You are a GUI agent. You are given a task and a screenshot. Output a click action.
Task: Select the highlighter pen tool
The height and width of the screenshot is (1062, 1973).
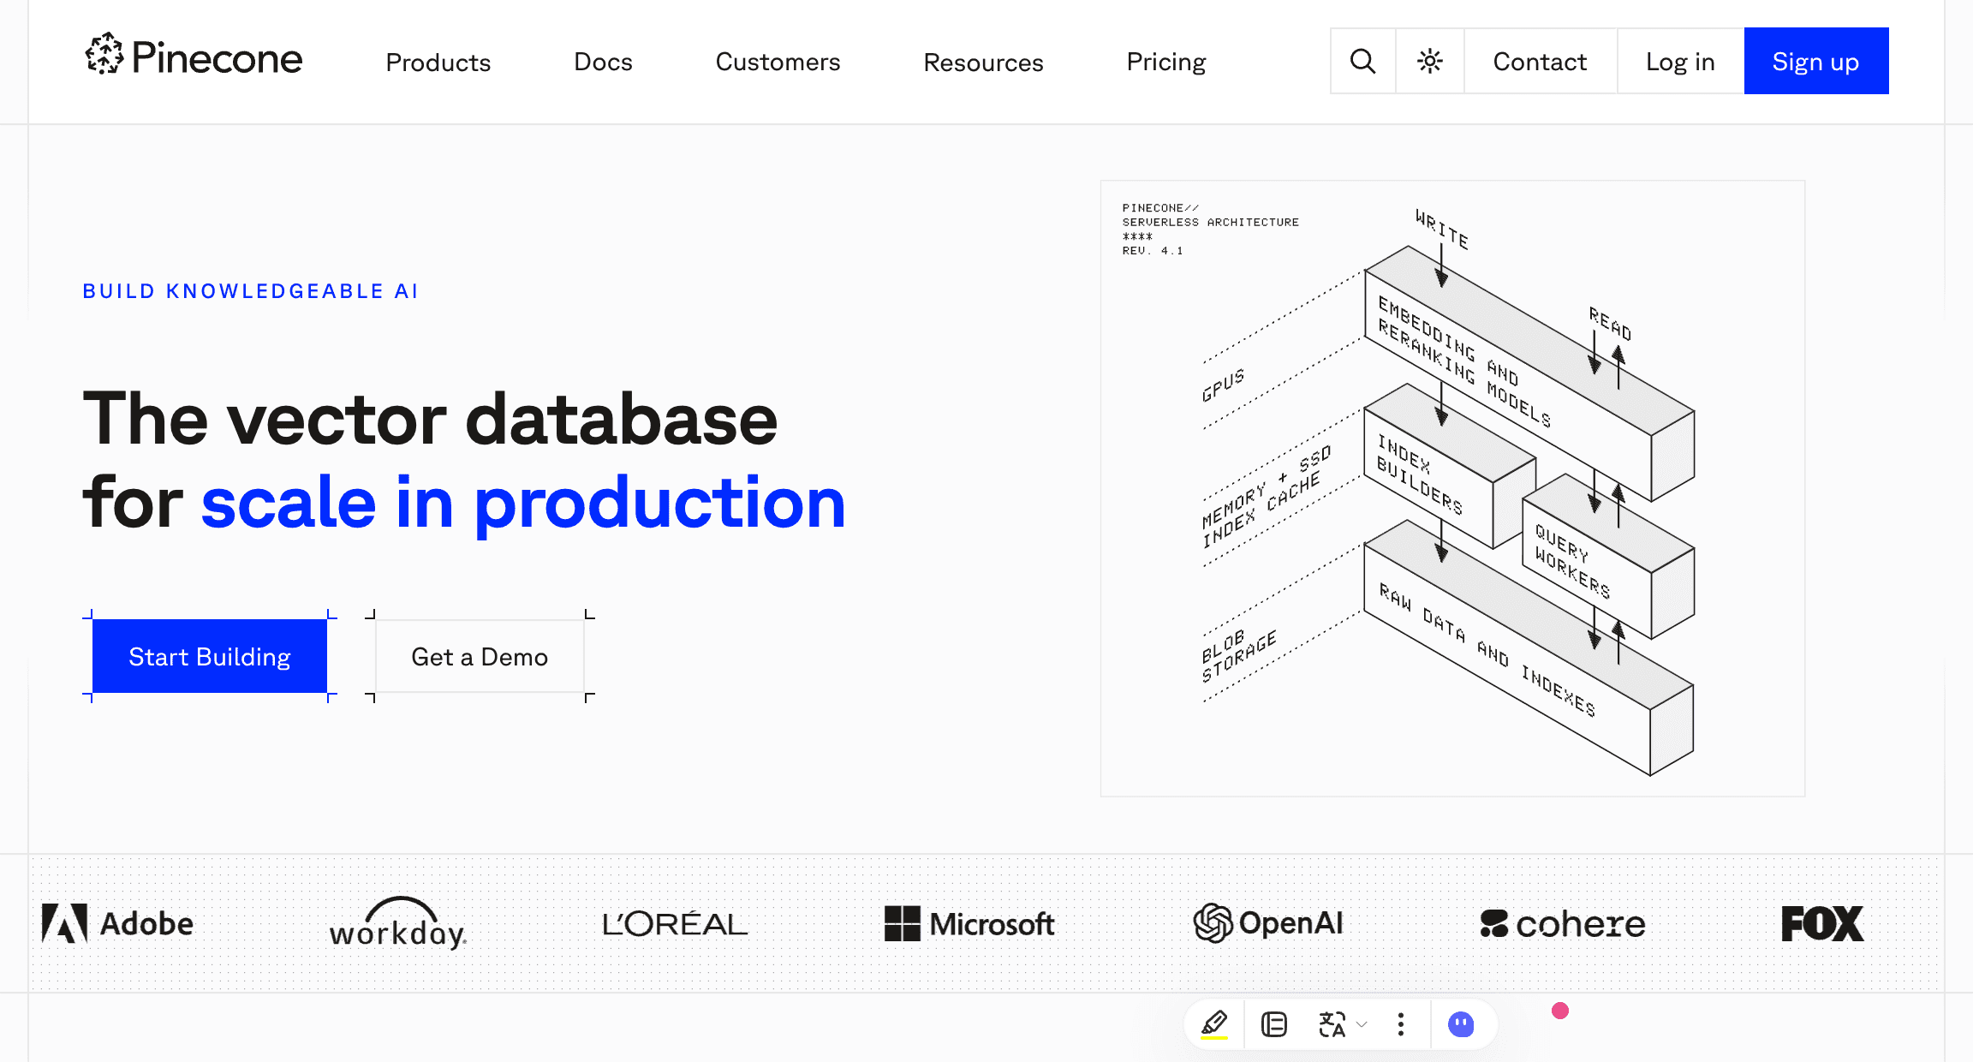pyautogui.click(x=1214, y=1023)
